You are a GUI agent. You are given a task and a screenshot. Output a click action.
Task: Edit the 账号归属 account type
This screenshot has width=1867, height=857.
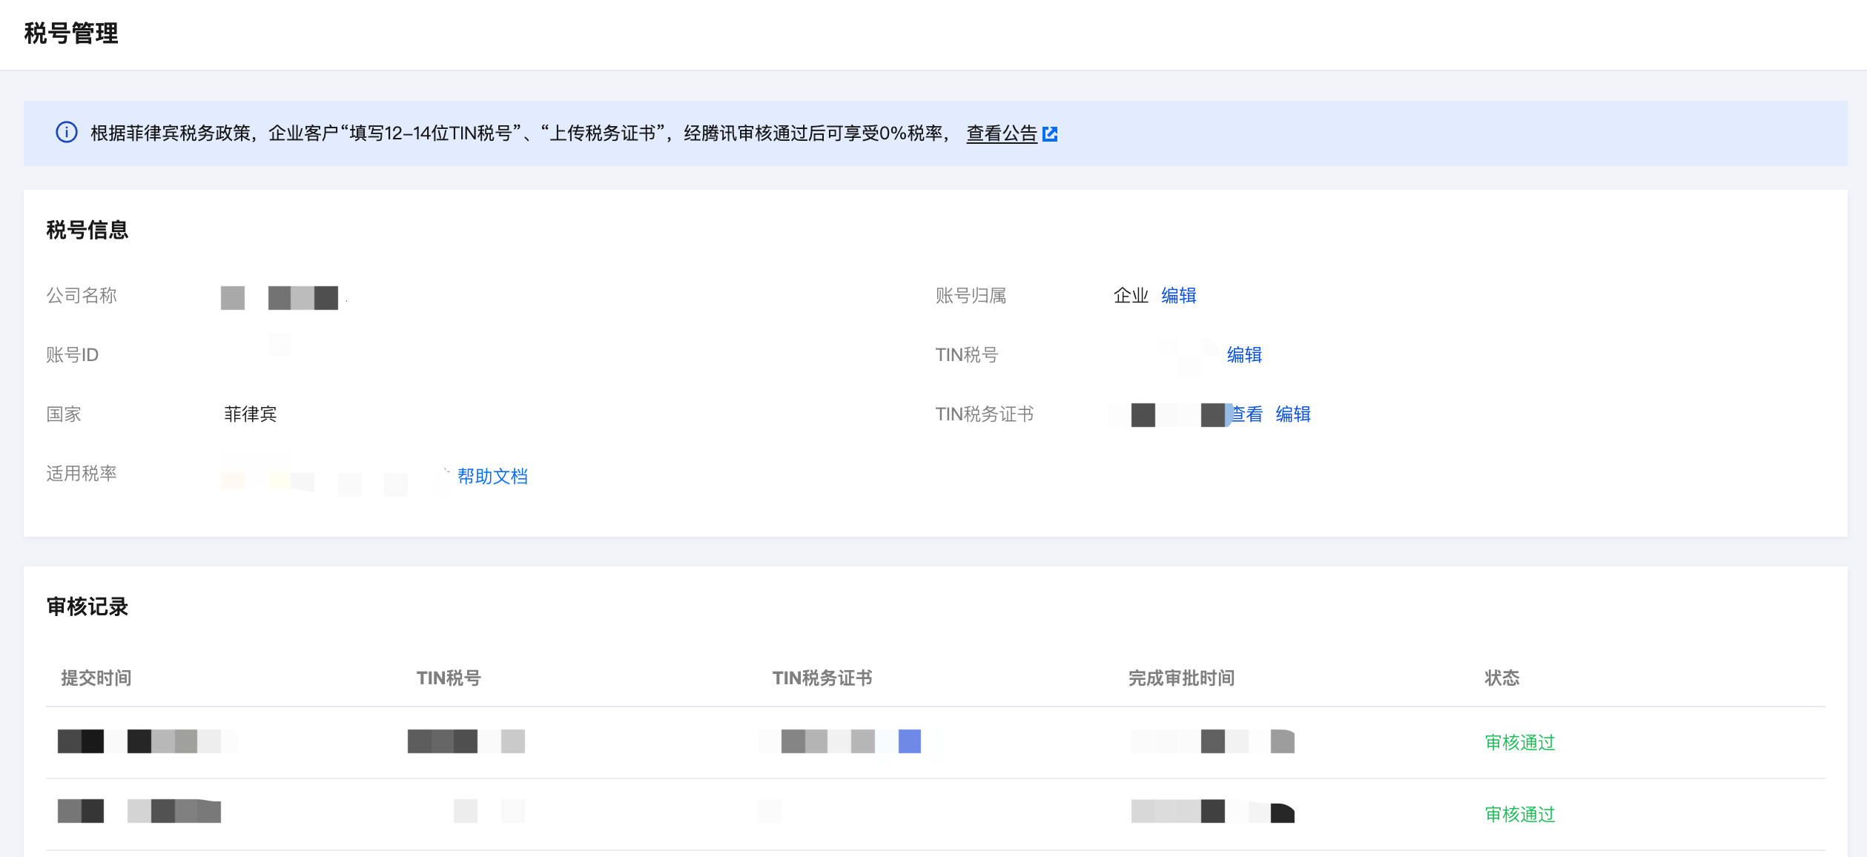pyautogui.click(x=1178, y=296)
